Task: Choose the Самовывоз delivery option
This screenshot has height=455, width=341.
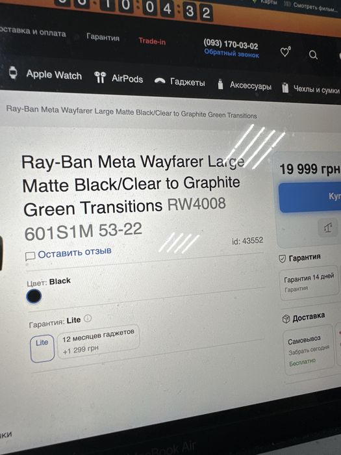Action: pyautogui.click(x=309, y=350)
